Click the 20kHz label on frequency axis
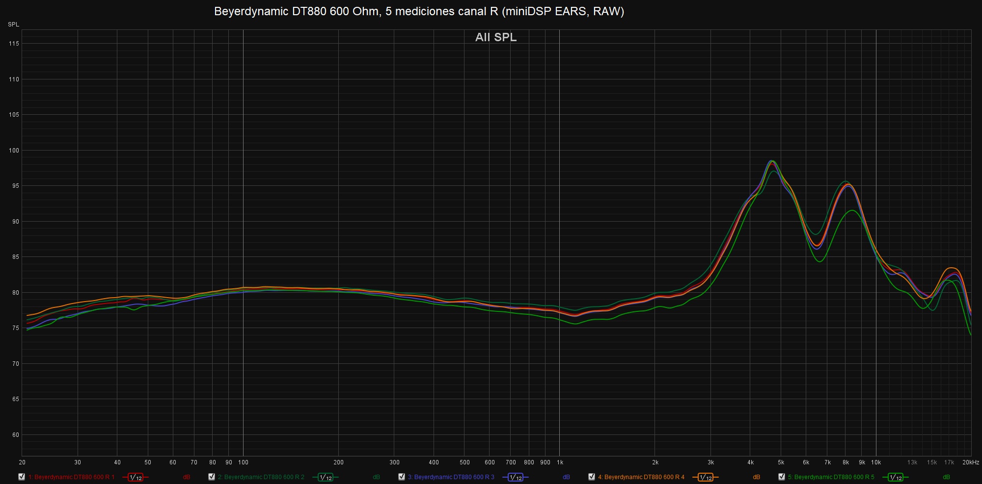982x484 pixels. (x=970, y=462)
